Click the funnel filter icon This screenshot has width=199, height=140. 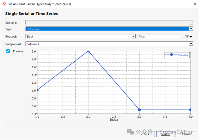186,37
